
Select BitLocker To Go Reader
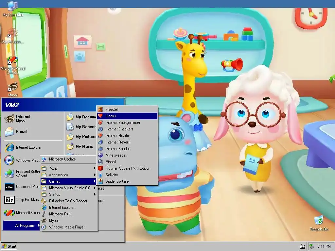point(69,201)
